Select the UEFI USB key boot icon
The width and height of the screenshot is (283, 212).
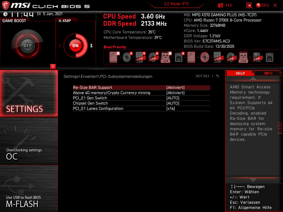pyautogui.click(x=166, y=57)
